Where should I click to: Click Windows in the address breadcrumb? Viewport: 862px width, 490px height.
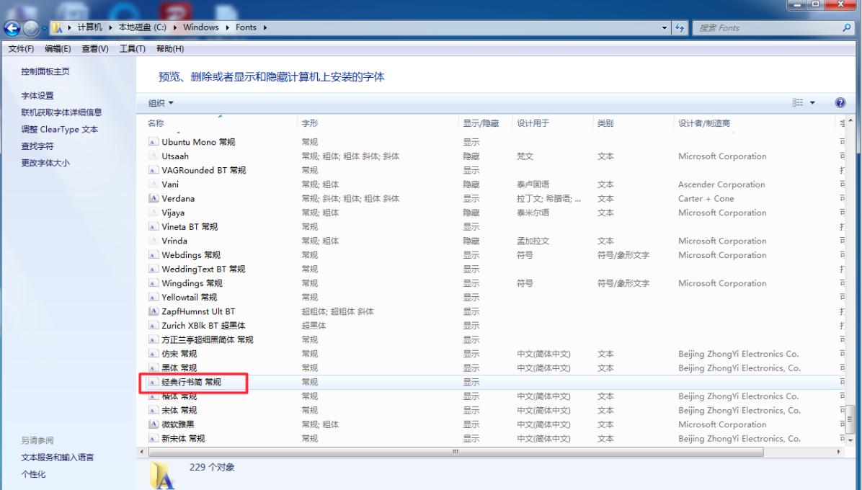tap(200, 27)
